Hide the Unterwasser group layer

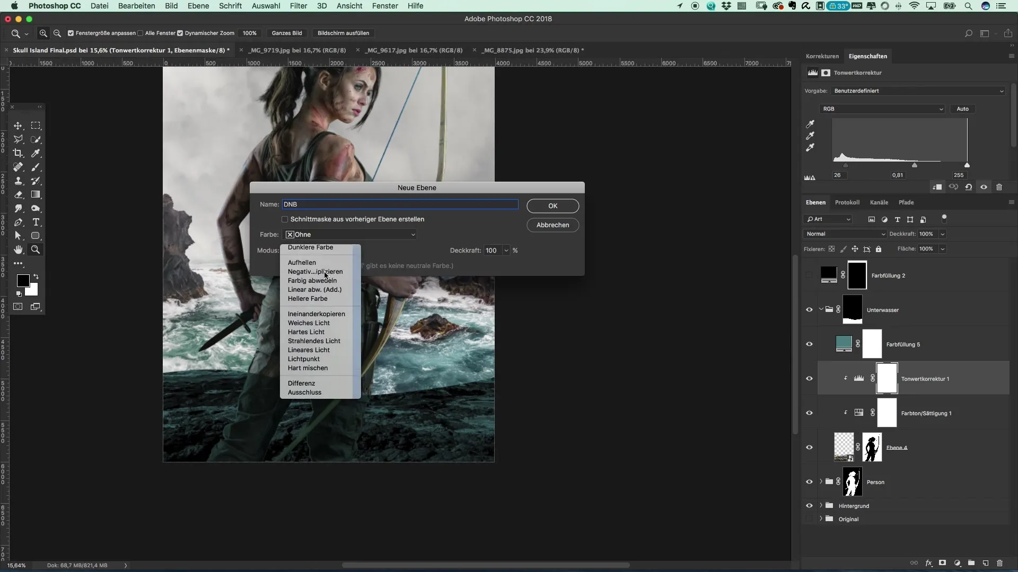(809, 310)
